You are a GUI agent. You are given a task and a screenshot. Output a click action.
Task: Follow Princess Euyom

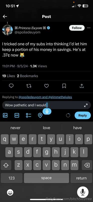[x=77, y=28]
